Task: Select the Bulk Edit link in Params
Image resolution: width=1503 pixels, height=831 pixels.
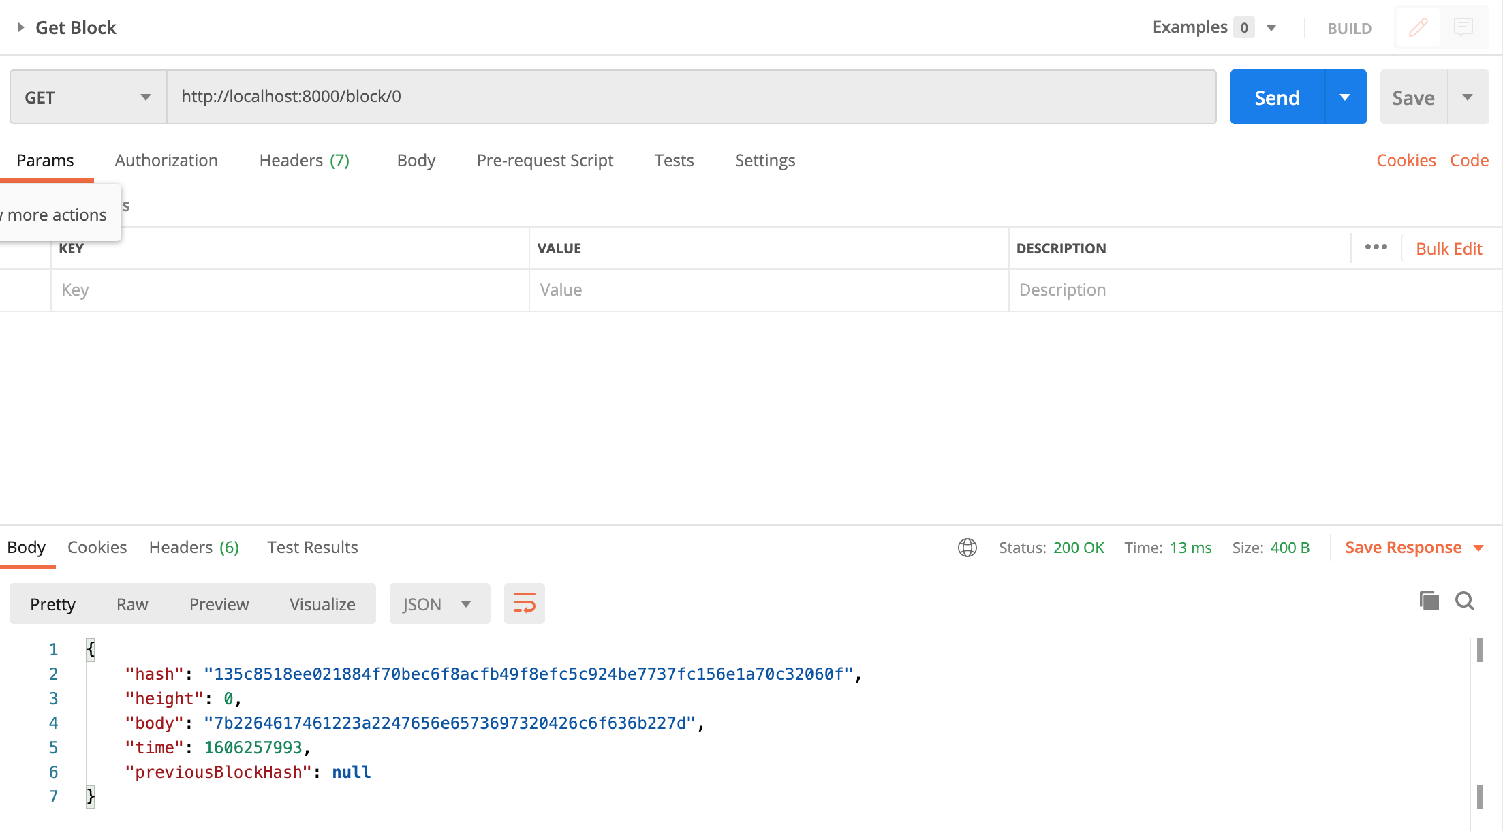Action: click(x=1448, y=248)
